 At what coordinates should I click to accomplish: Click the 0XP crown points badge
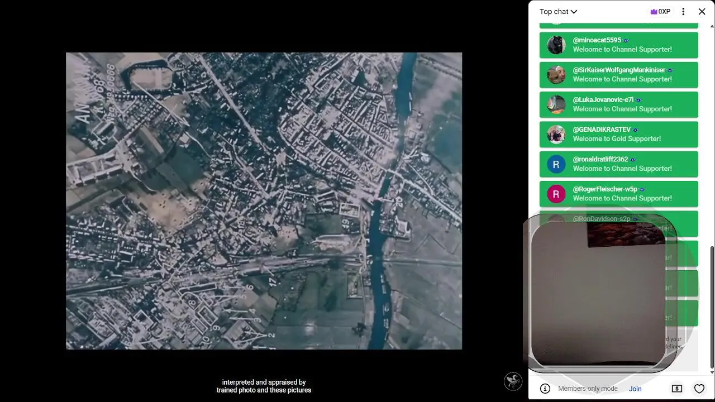pyautogui.click(x=660, y=12)
